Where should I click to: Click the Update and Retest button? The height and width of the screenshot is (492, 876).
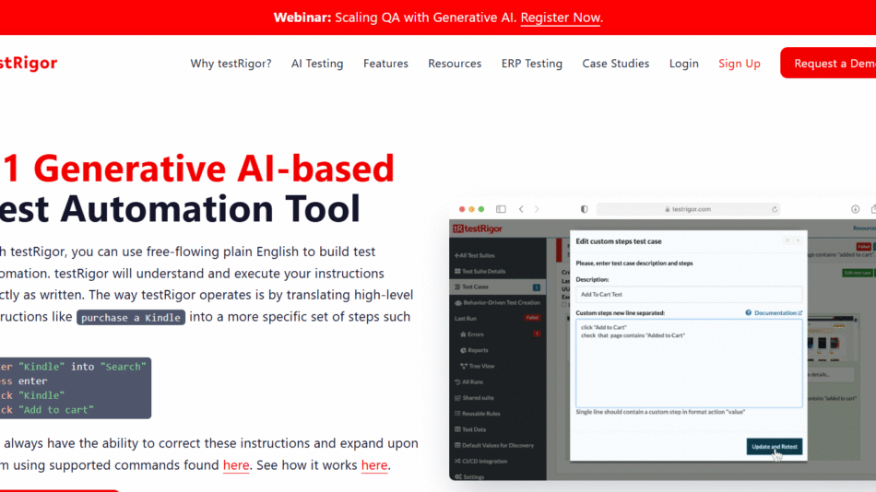(x=774, y=447)
